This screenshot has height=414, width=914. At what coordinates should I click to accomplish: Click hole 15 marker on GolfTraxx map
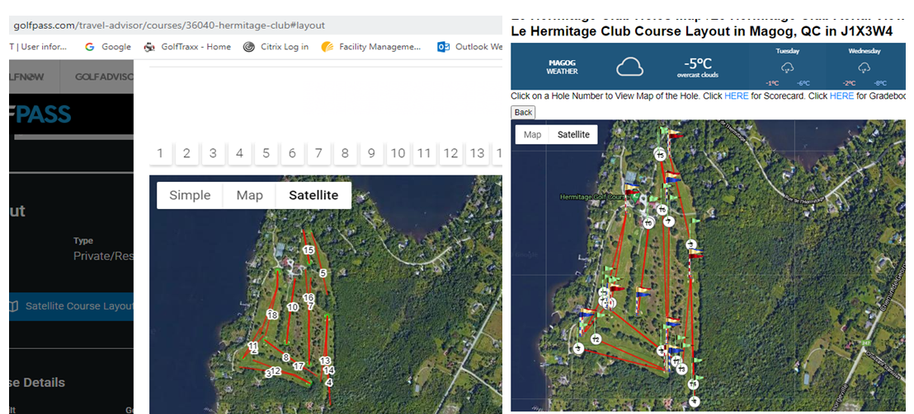point(660,156)
